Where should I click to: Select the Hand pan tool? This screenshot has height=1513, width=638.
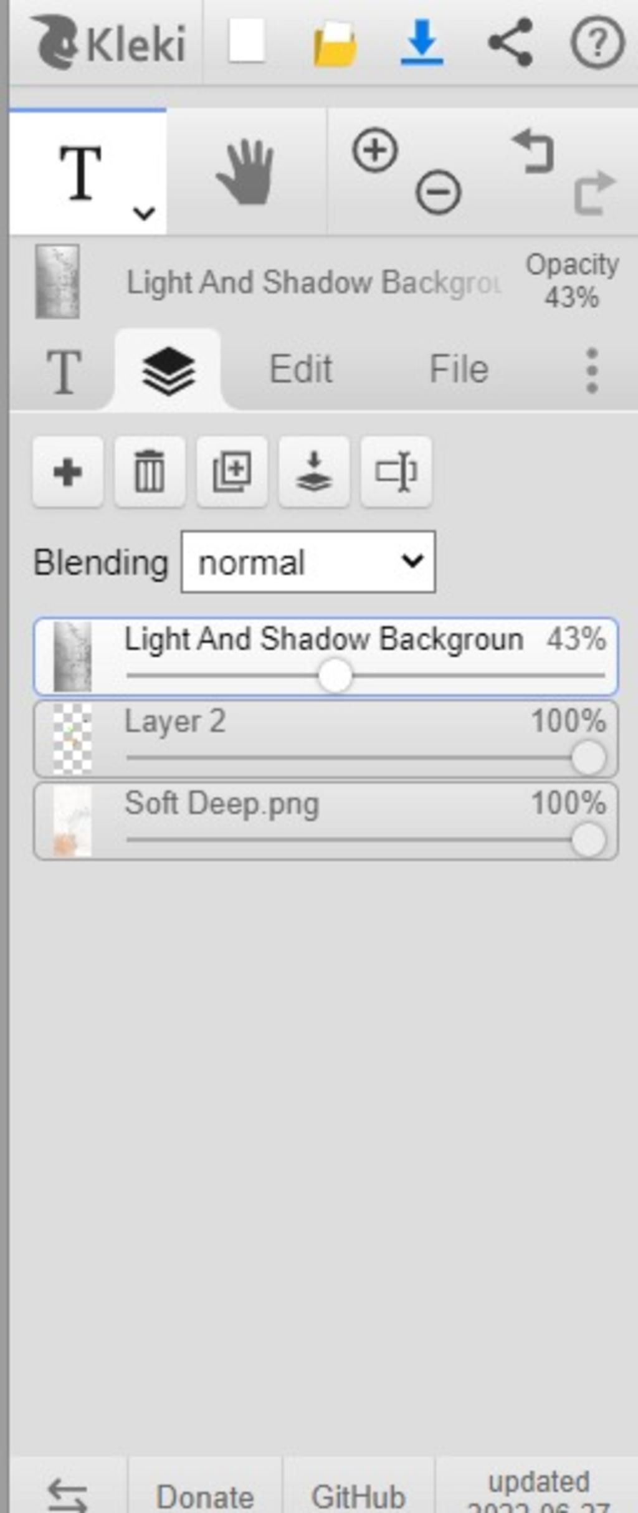click(x=245, y=172)
